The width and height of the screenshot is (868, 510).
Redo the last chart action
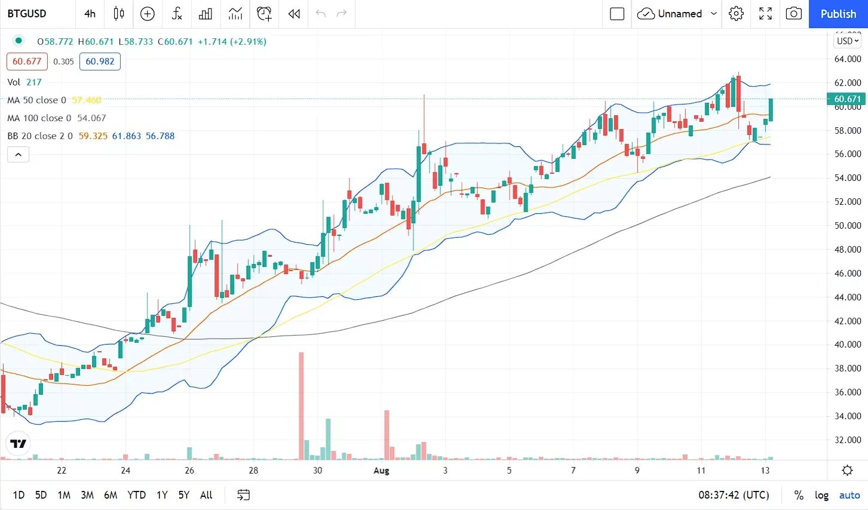(342, 14)
